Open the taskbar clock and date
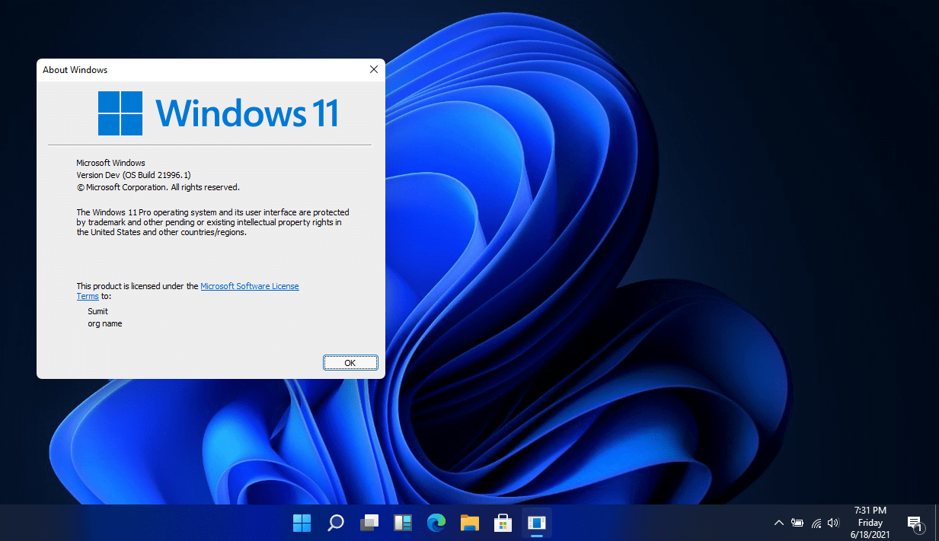Viewport: 939px width, 541px height. [870, 523]
